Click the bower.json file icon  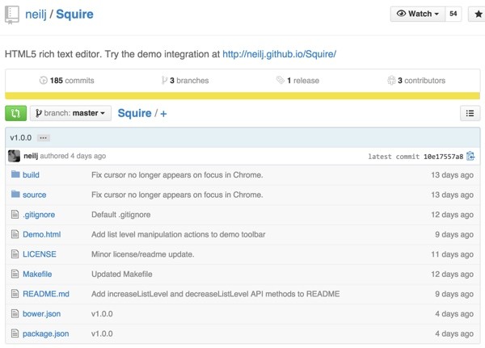(x=15, y=313)
